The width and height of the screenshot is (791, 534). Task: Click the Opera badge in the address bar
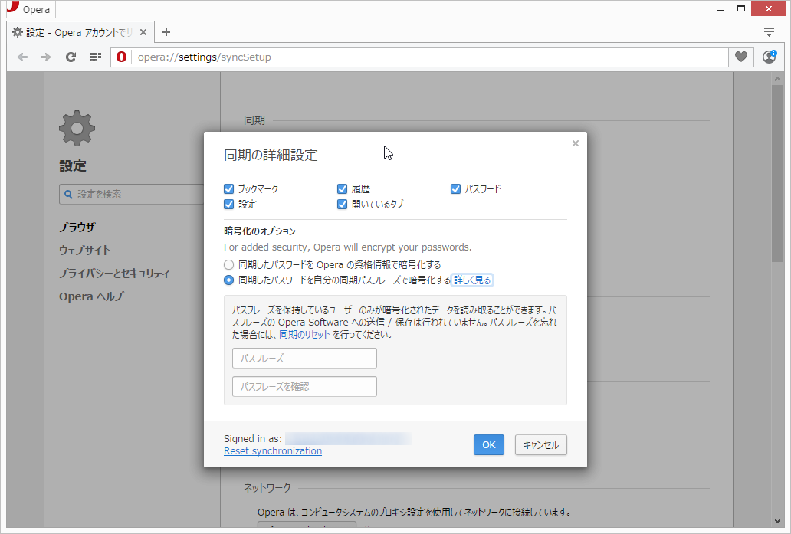(121, 57)
